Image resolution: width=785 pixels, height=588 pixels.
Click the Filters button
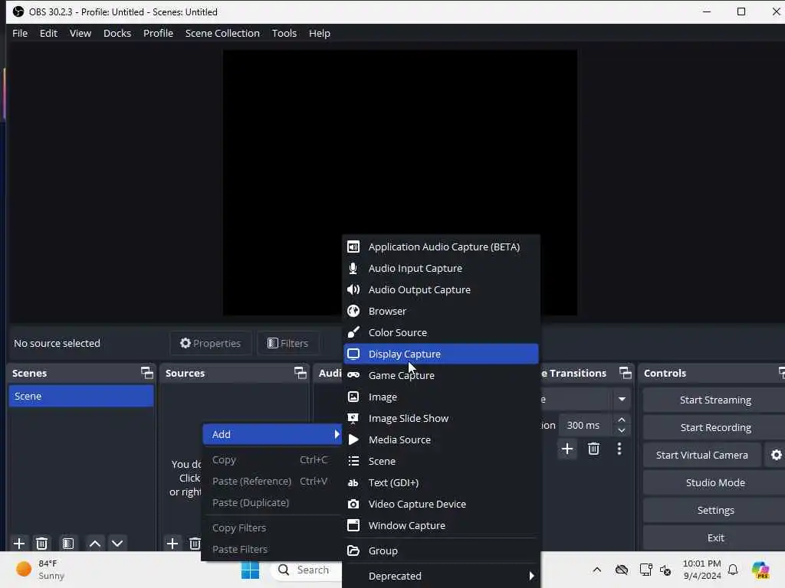[288, 343]
